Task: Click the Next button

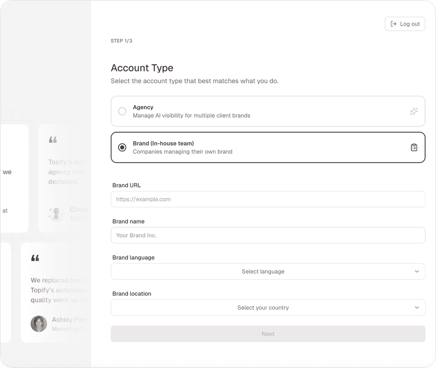Action: (268, 334)
